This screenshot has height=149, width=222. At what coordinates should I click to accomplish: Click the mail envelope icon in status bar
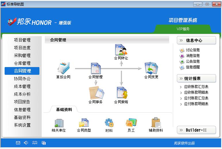[18, 143]
